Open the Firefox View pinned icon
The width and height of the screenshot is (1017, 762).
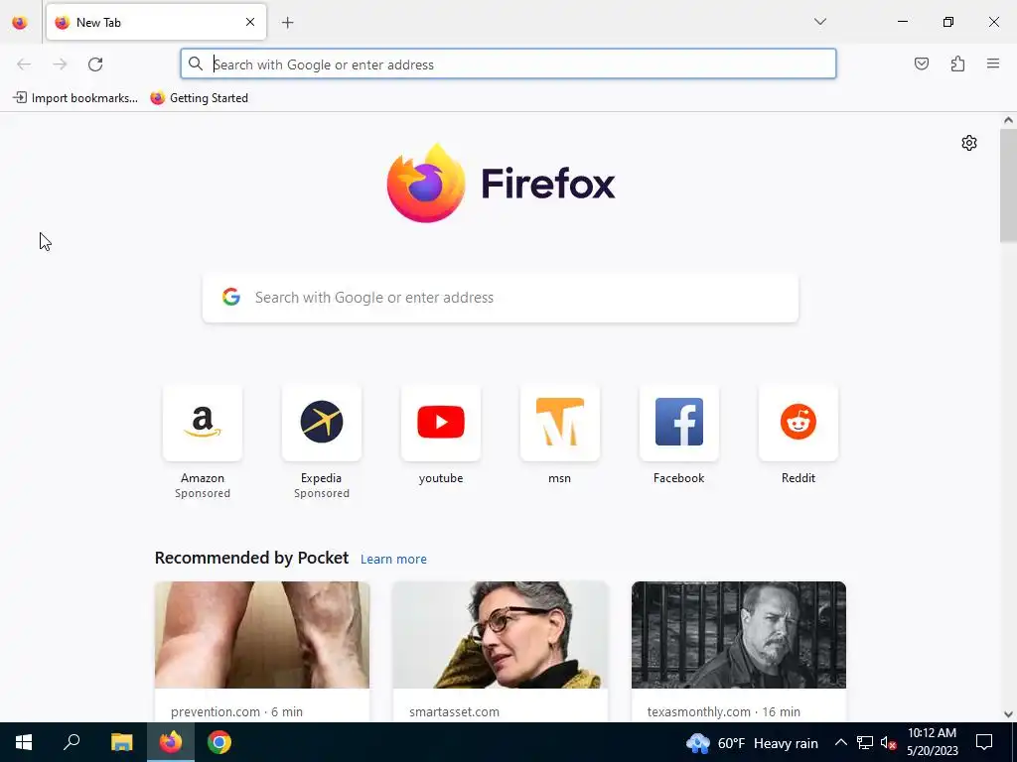(20, 23)
